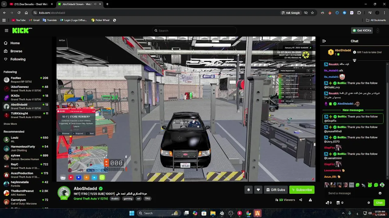Viewport: 389px width, 218px height.
Task: Open the emoji picker in chat
Action: [x=380, y=193]
